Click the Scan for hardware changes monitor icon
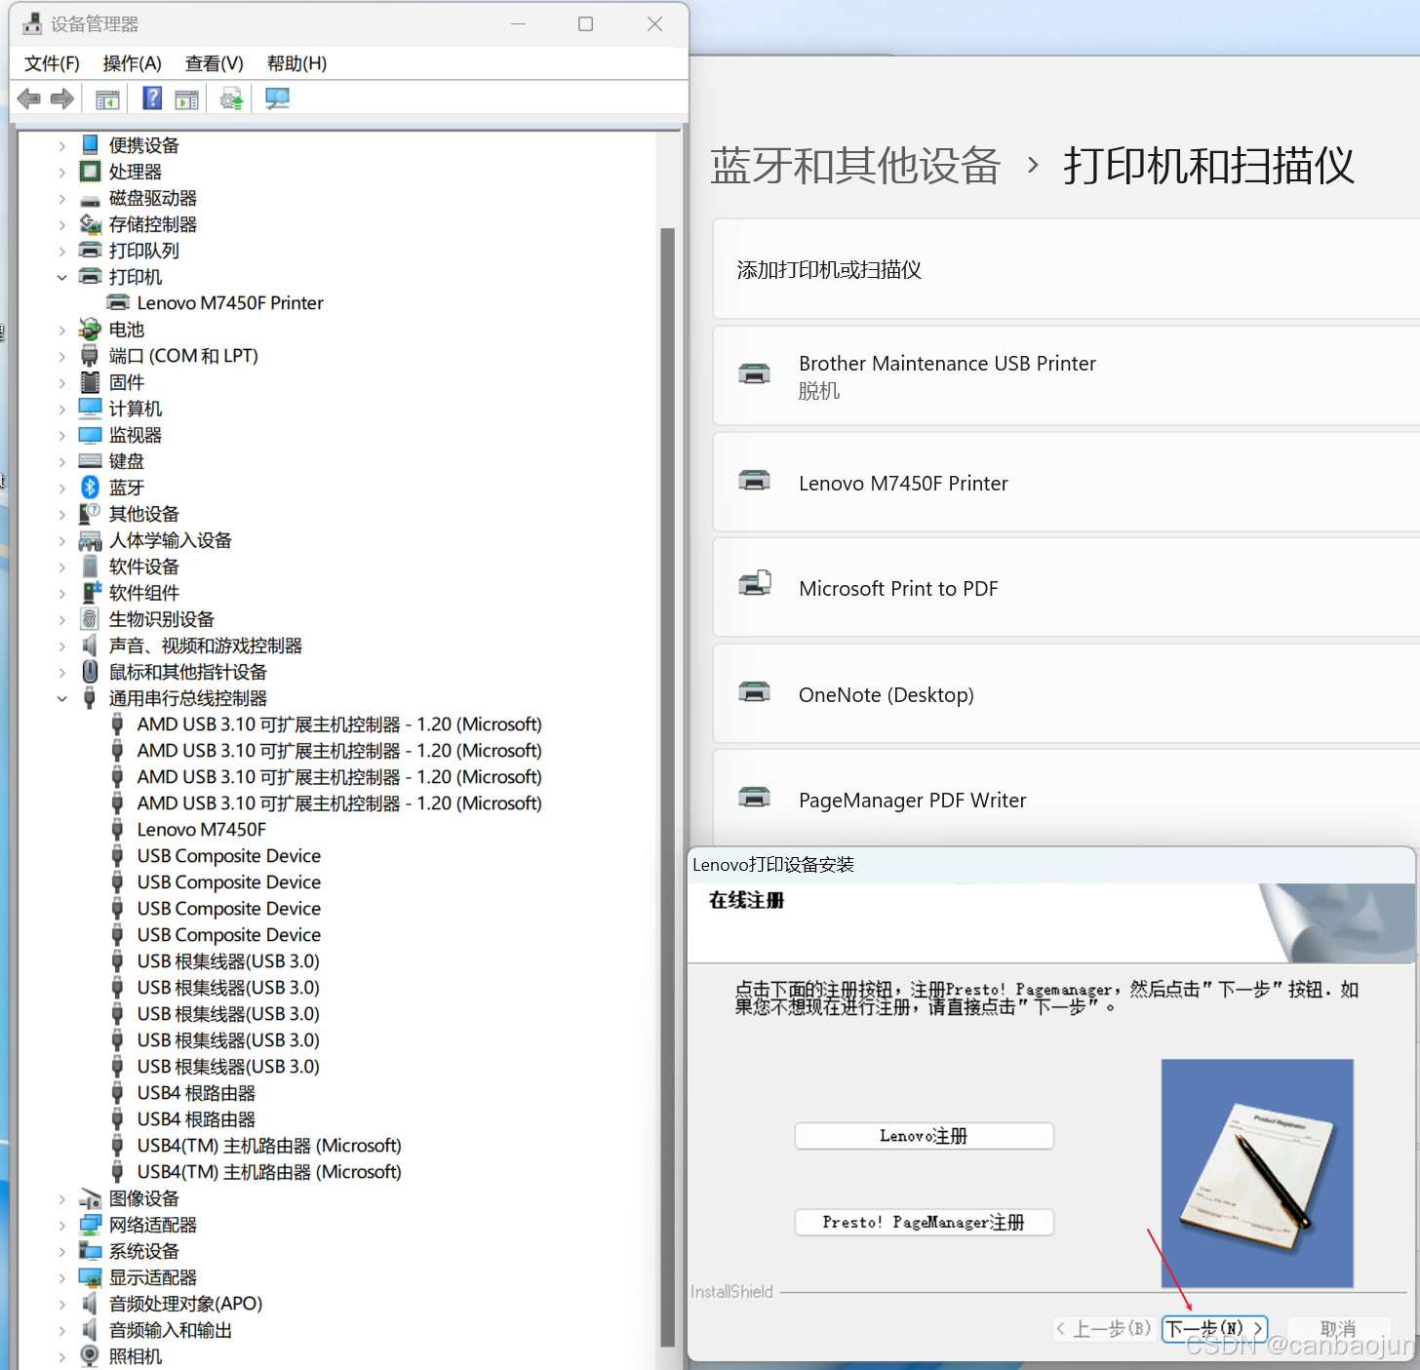This screenshot has height=1370, width=1420. (x=277, y=98)
